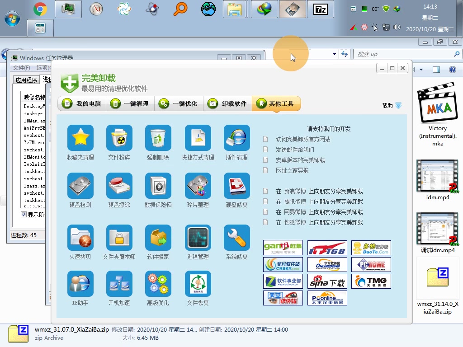Viewport: 463px width, 347px height.
Task: Open the IDM icon in the taskbar
Action: coord(264,9)
